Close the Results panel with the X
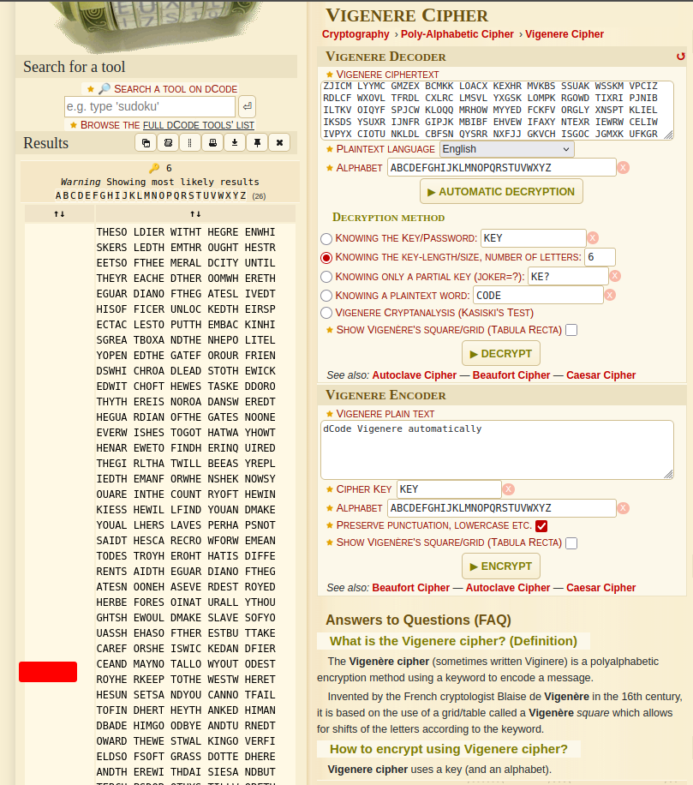 pos(280,143)
